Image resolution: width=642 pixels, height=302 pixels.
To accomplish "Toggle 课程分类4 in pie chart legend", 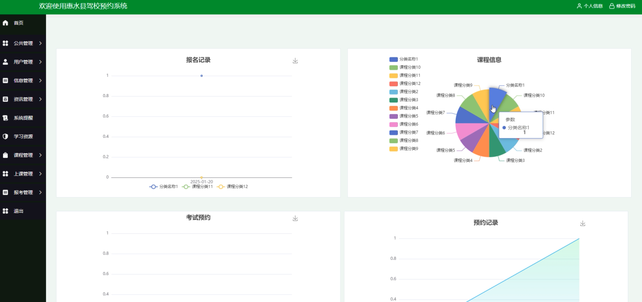I will pyautogui.click(x=404, y=108).
